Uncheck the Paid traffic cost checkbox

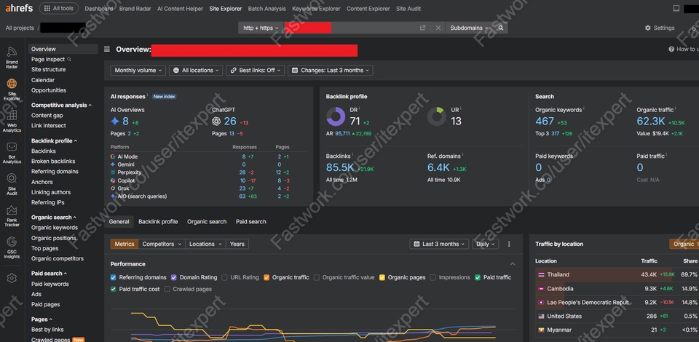[x=114, y=289]
